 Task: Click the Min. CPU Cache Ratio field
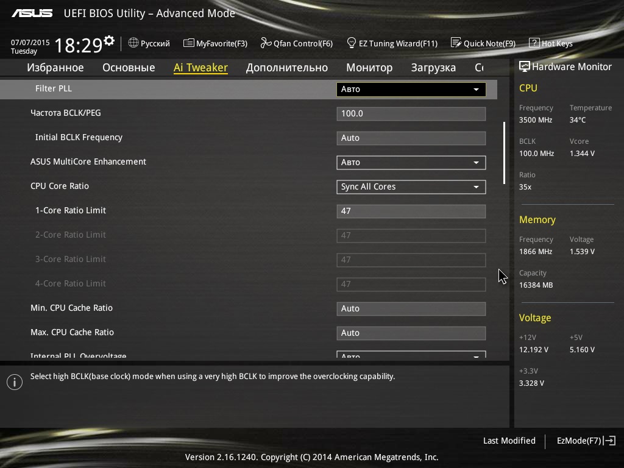[x=411, y=308]
